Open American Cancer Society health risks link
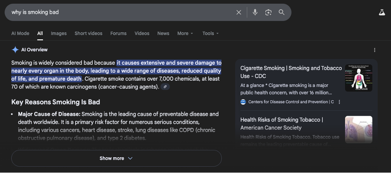The height and width of the screenshot is (173, 391). point(282,123)
